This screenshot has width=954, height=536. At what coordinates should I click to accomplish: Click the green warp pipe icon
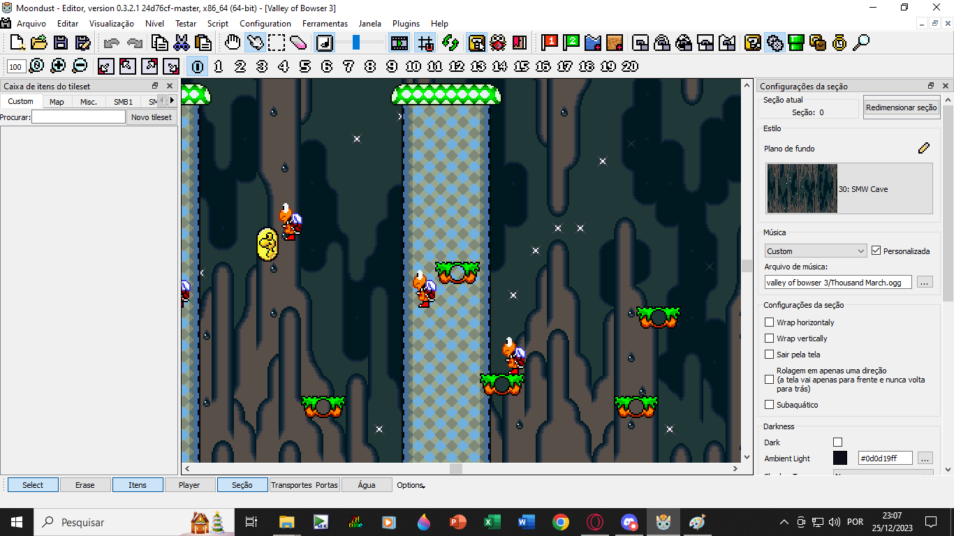pos(796,43)
